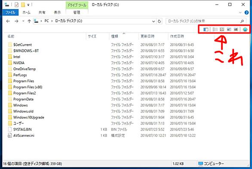The width and height of the screenshot is (252, 169).
Task: Click ローカル ディスク (C:) in the breadcrumb
Action: (68, 21)
